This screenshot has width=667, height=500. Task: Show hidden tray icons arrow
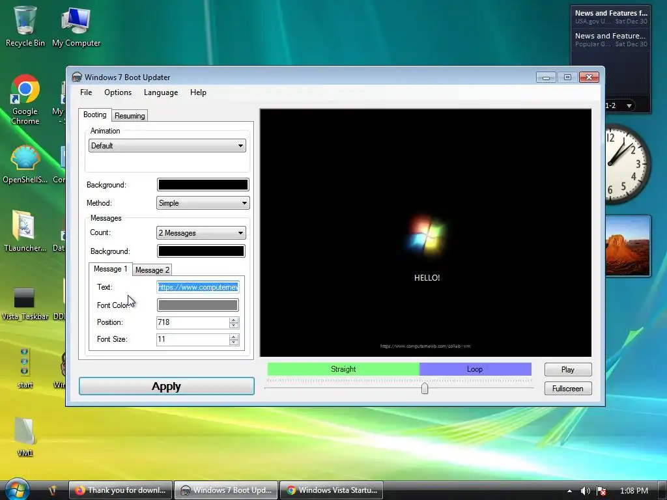[569, 491]
